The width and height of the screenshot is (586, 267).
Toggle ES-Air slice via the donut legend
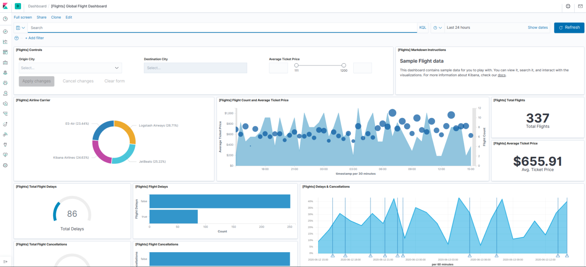click(76, 123)
